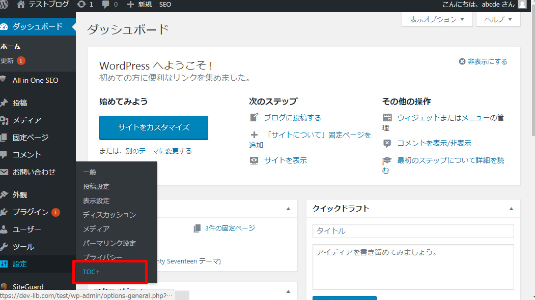
Task: Click the 非表示にする dismiss icon
Action: [462, 61]
